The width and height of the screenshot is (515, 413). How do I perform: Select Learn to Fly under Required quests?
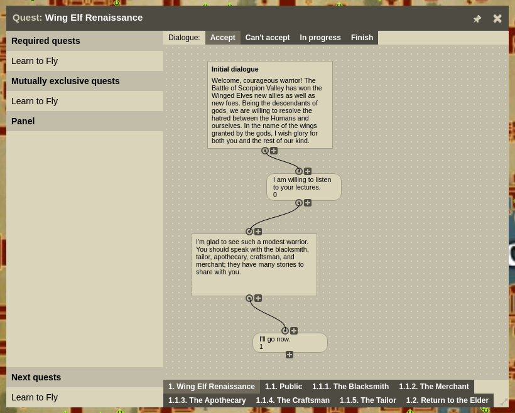click(x=35, y=61)
